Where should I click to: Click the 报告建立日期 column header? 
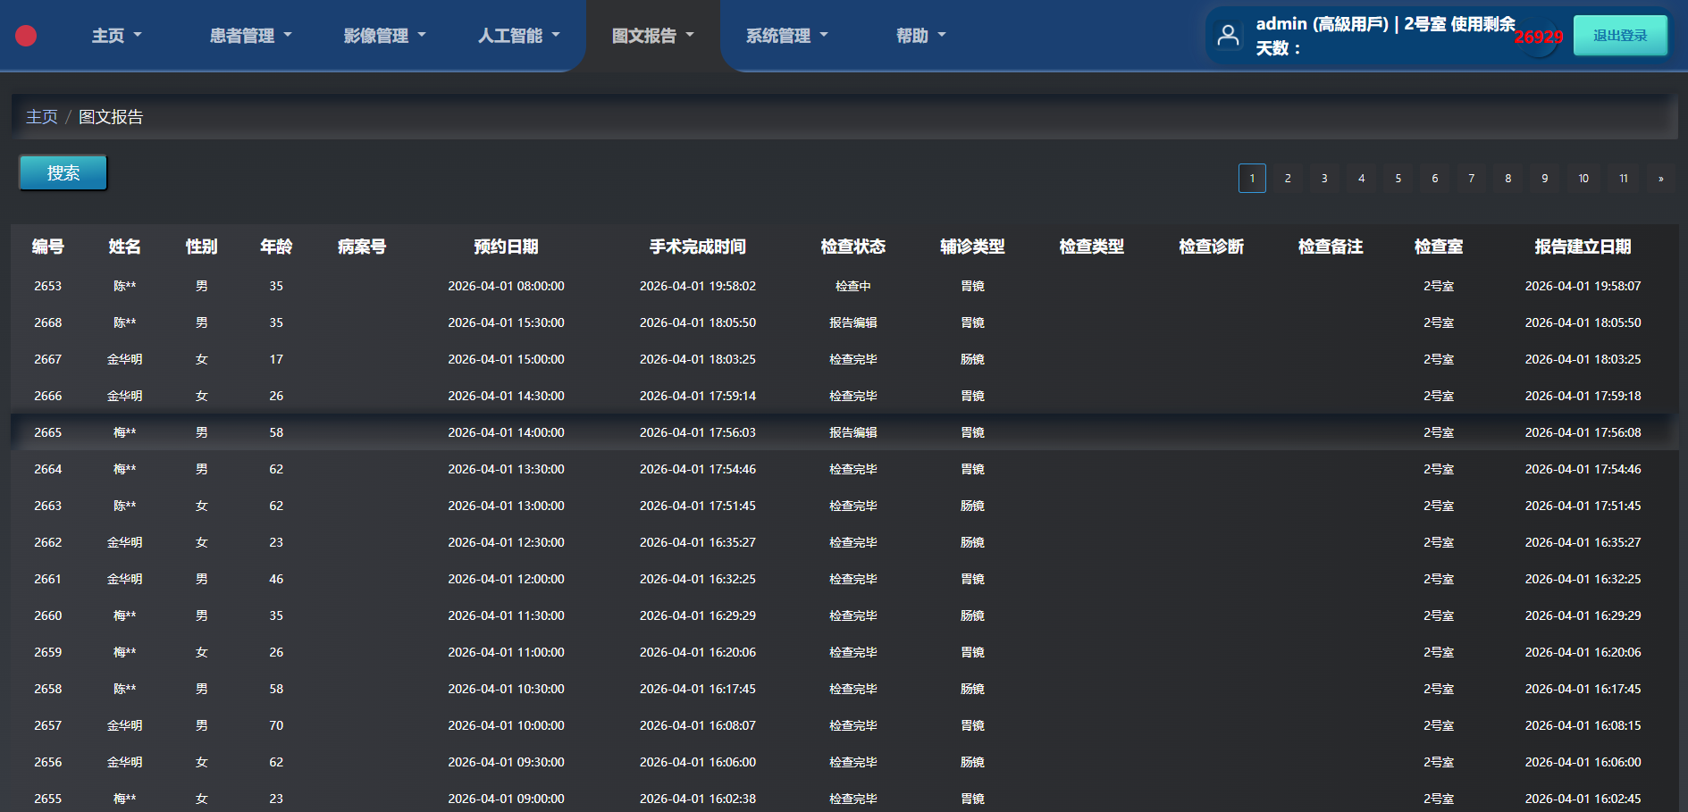[1583, 247]
